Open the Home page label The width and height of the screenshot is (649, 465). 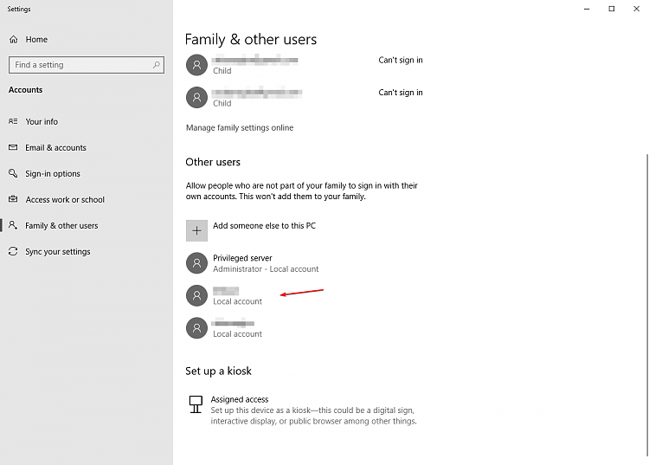(36, 39)
